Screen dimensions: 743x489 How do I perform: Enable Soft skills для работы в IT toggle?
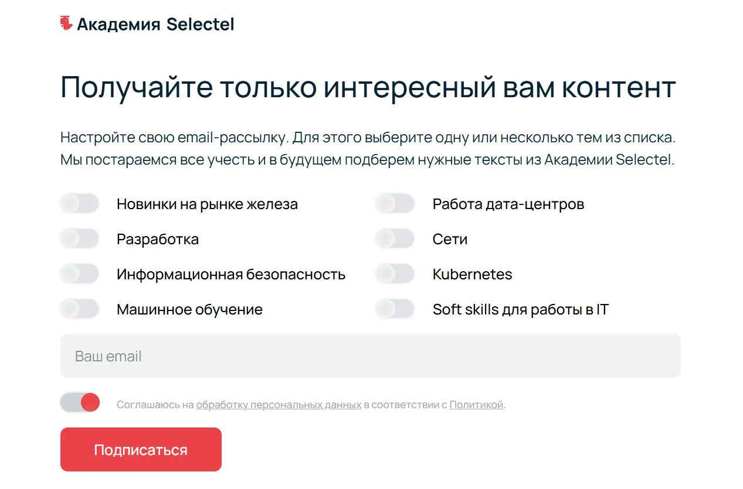pos(395,309)
